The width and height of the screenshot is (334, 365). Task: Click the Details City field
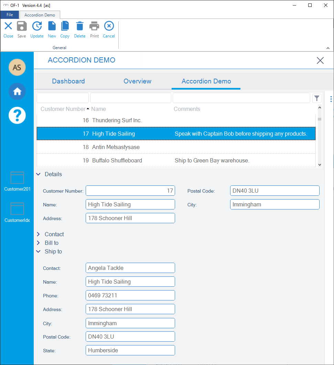tap(275, 204)
